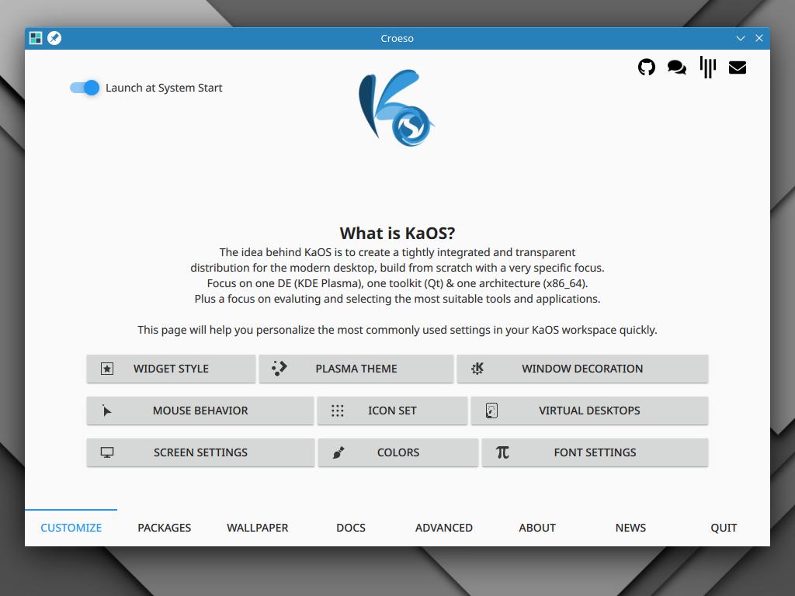795x596 pixels.
Task: Open Plasma Theme settings
Action: pos(356,369)
